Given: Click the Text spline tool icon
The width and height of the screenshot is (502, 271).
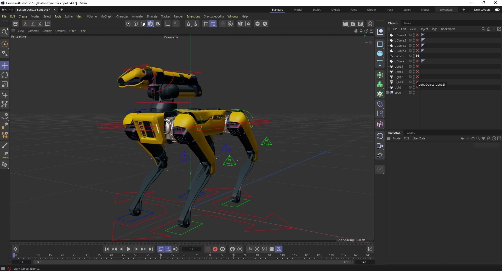Looking at the screenshot, I should click(x=380, y=63).
